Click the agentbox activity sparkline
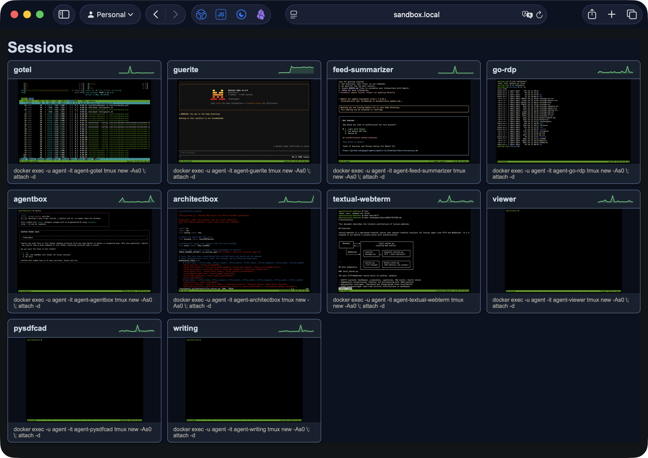This screenshot has height=458, width=648. (137, 199)
